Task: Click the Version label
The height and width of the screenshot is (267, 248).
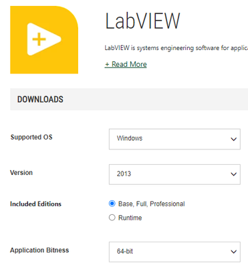Action: tap(21, 173)
